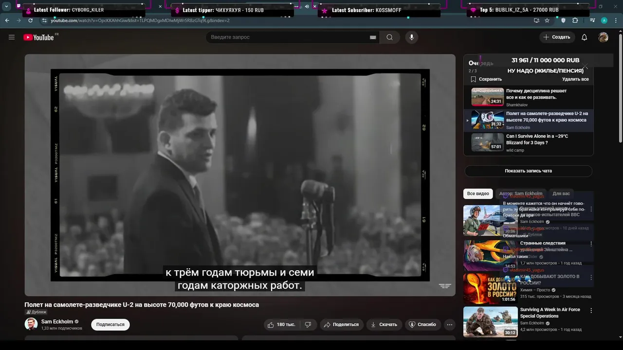Select queue item Полет на самолете-разведчике U-2

coord(529,120)
